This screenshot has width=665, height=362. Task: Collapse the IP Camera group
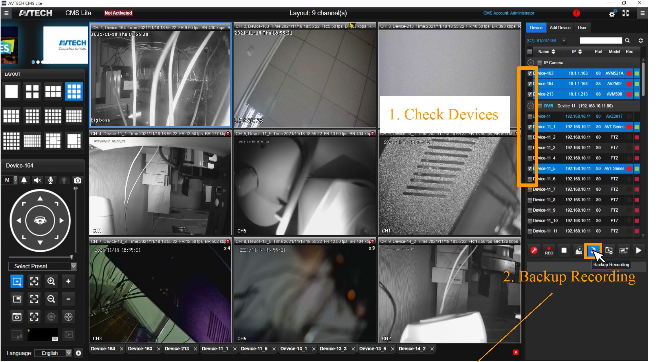click(530, 63)
